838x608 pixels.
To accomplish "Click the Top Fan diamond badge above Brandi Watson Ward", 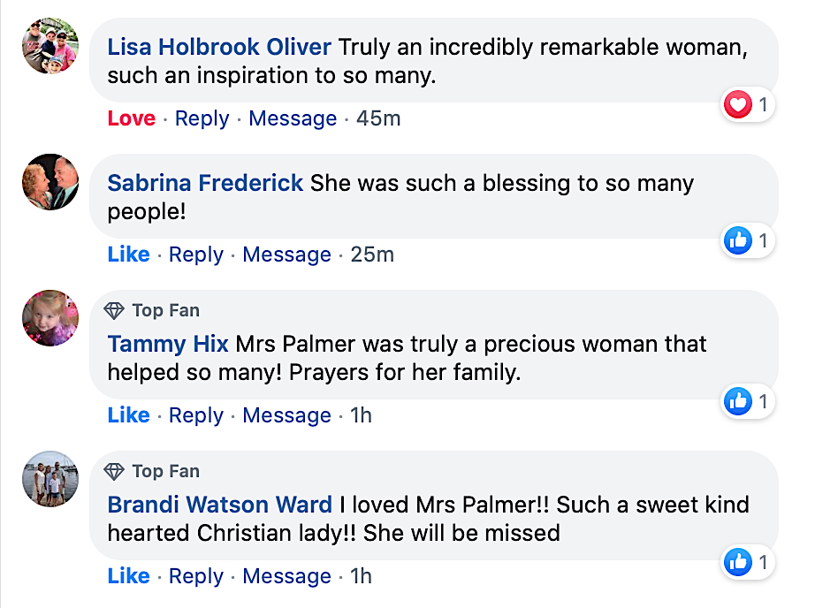I will pos(115,471).
